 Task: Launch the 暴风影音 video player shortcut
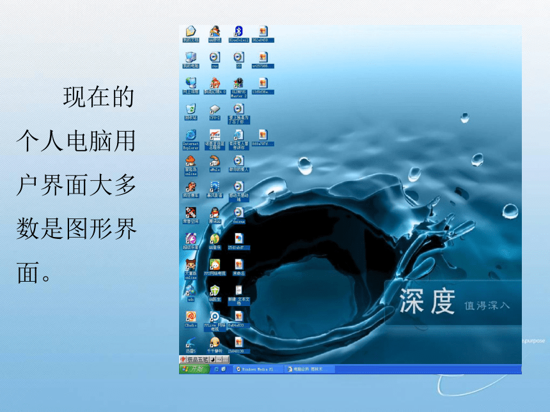click(x=215, y=190)
